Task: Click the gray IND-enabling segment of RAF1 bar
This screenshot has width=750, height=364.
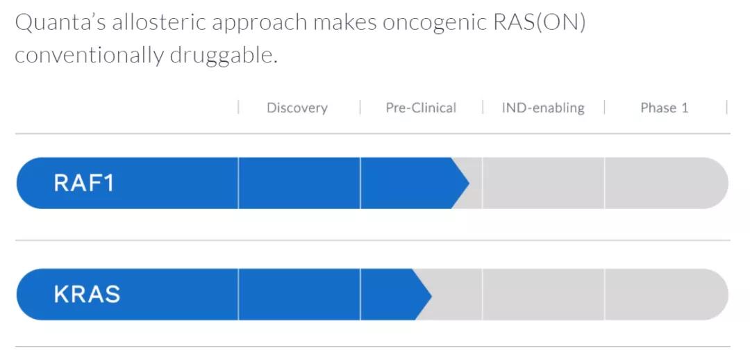Action: [543, 183]
